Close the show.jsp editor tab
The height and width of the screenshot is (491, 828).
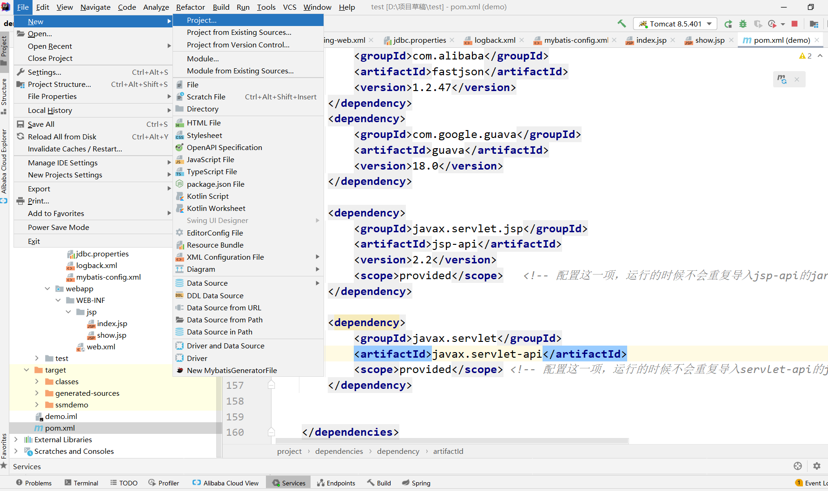pos(731,40)
